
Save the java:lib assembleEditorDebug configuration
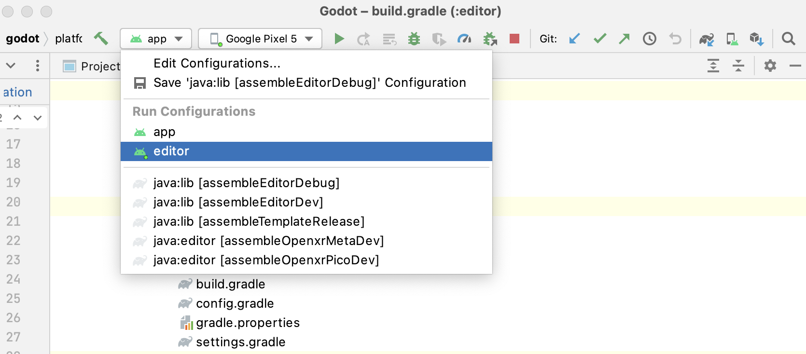point(309,82)
